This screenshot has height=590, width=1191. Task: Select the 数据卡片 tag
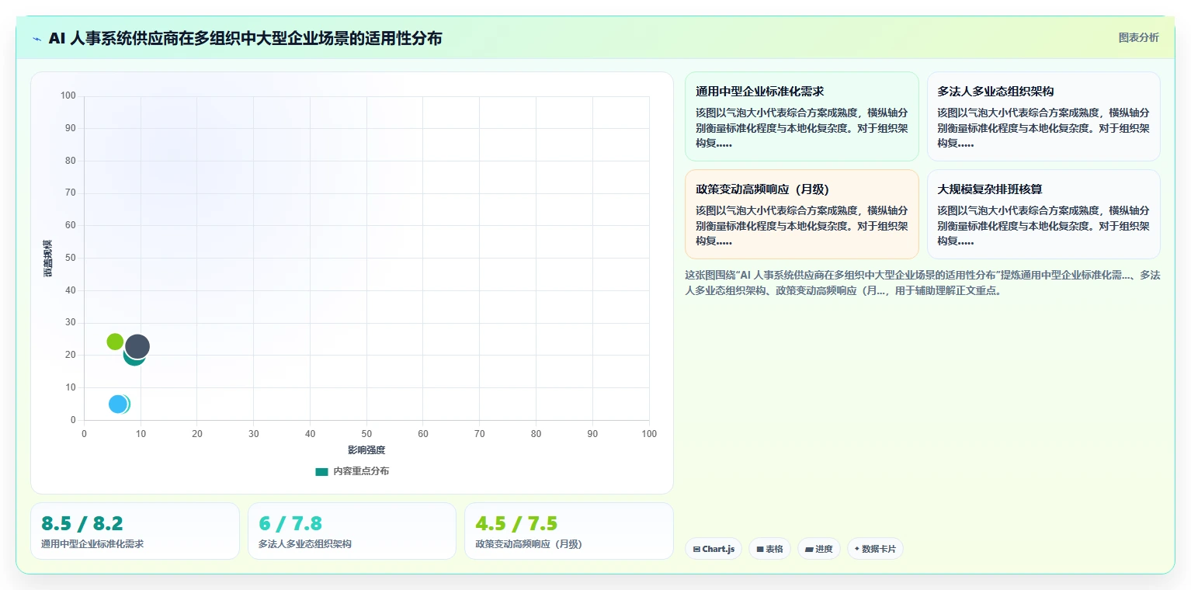tap(875, 549)
